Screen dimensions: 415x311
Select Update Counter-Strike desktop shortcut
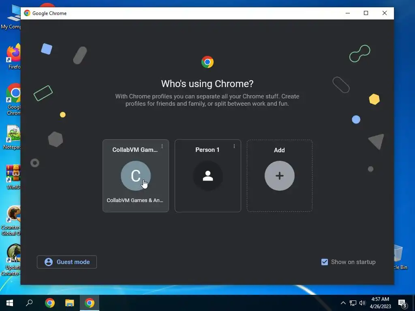point(11,260)
